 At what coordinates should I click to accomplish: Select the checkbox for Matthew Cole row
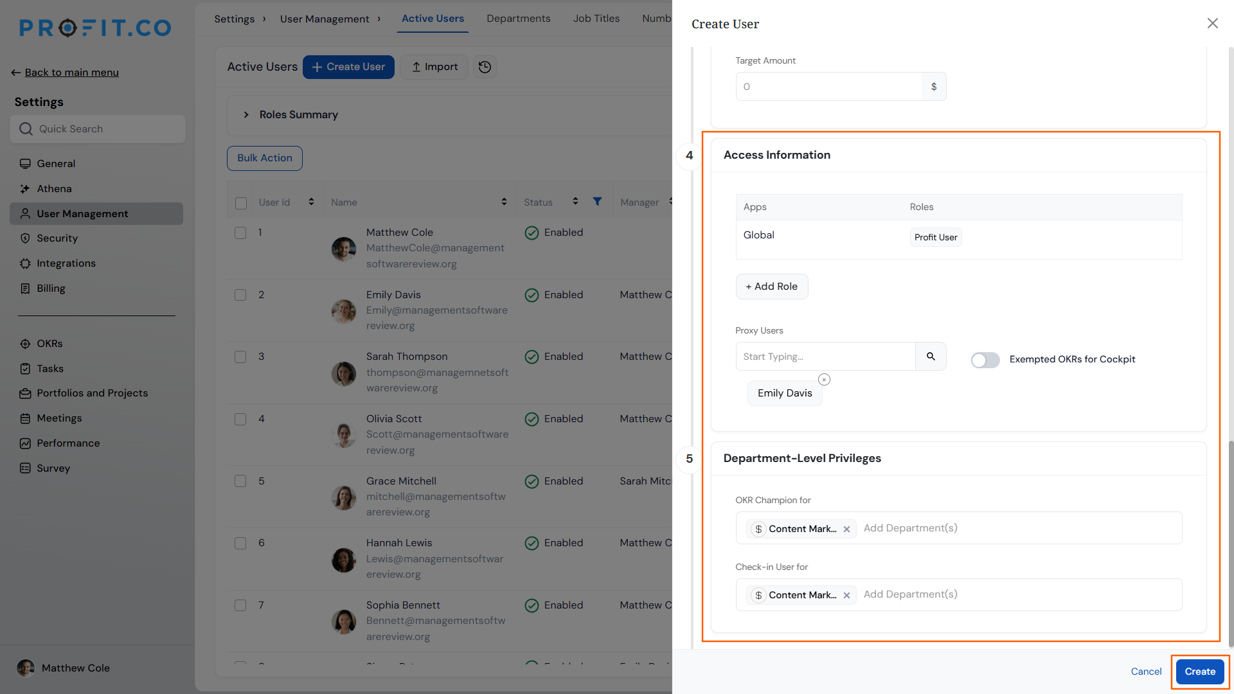[x=240, y=233]
